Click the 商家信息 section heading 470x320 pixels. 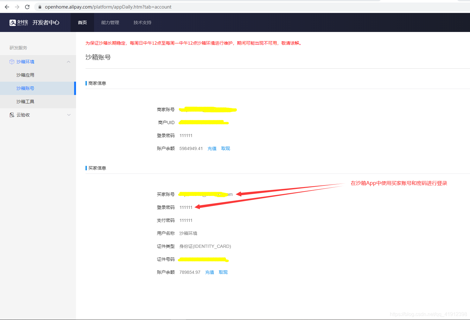pyautogui.click(x=97, y=83)
